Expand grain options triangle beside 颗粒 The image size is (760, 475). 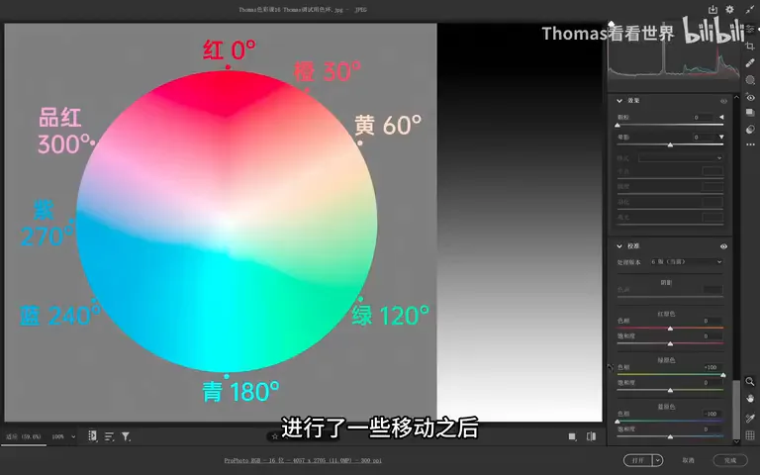721,118
